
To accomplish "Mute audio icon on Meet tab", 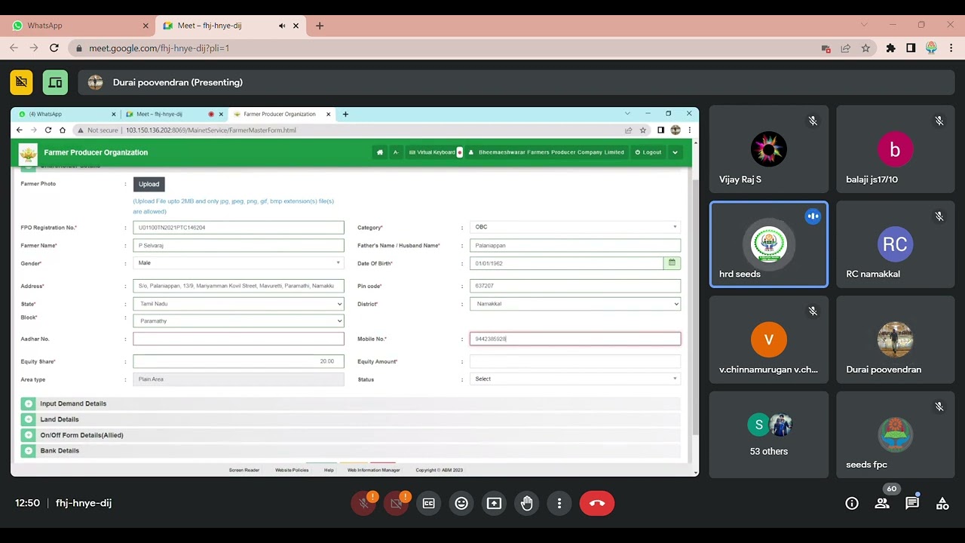I will point(282,26).
